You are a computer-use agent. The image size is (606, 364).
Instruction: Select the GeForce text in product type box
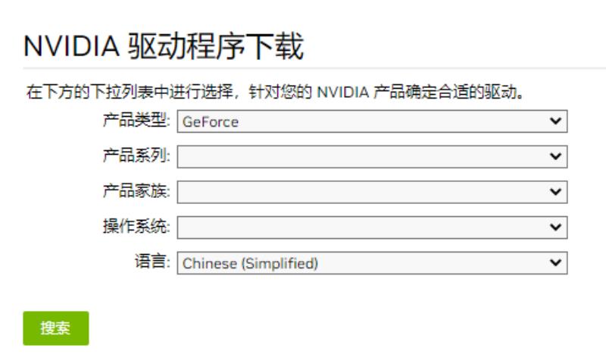211,122
